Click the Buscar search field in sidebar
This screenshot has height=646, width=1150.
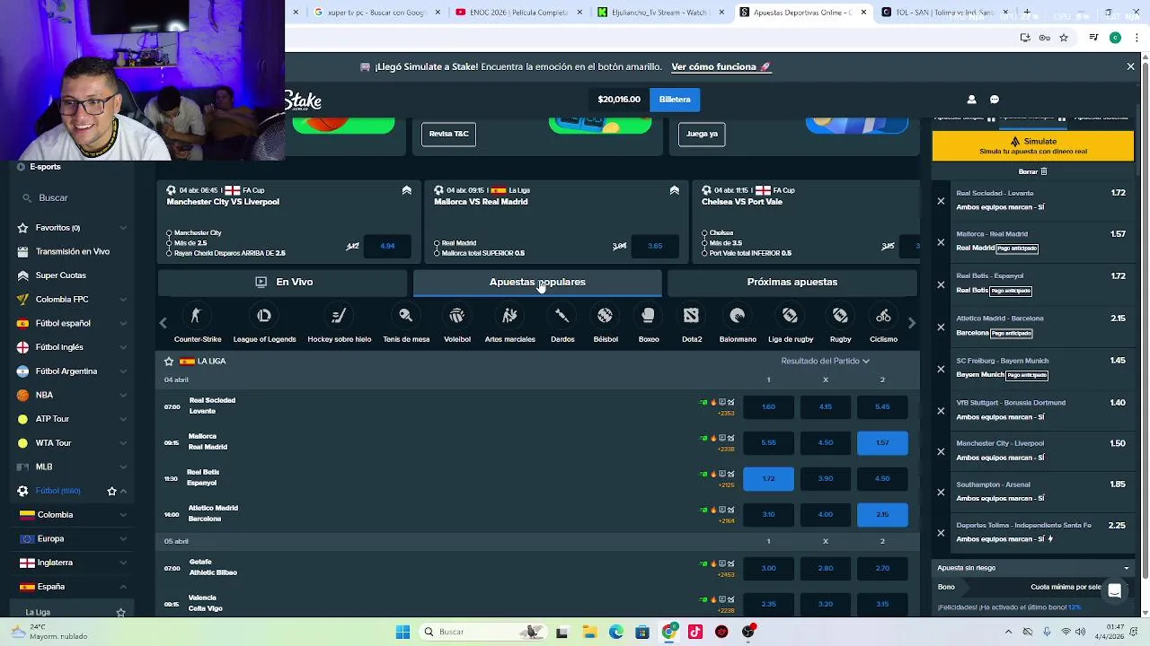[x=72, y=197]
